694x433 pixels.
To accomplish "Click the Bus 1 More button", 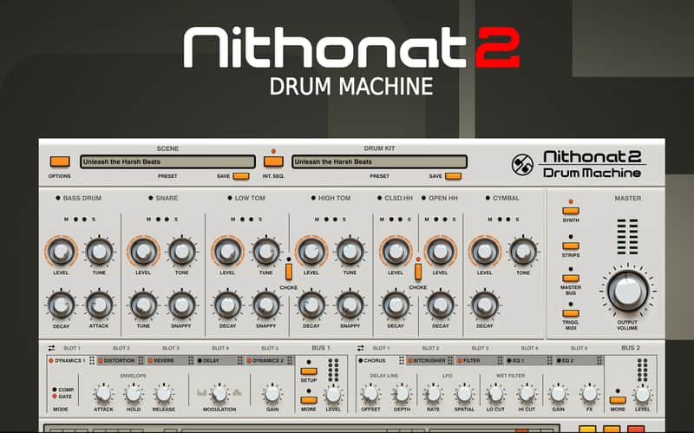I will point(309,400).
